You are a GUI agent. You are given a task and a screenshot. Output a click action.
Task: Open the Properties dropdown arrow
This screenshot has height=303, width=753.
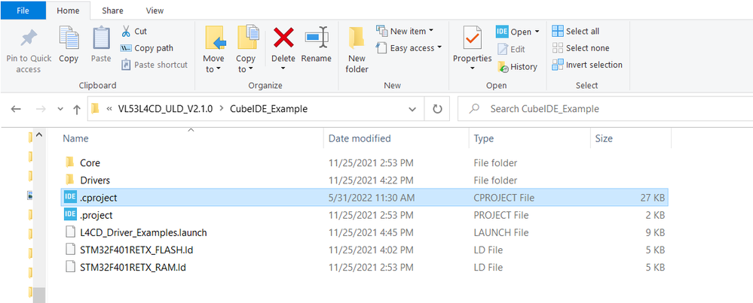[x=472, y=69]
